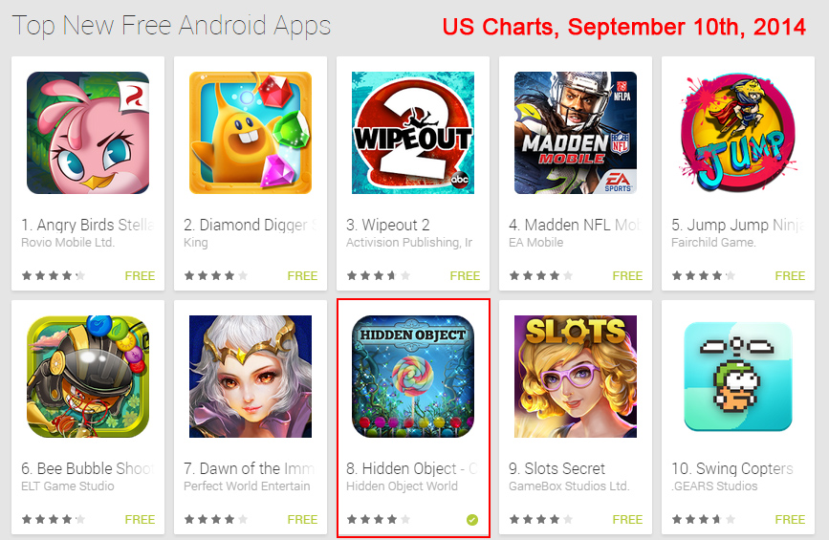
Task: Click 'Top New Free Android Apps' heading
Action: [x=171, y=26]
